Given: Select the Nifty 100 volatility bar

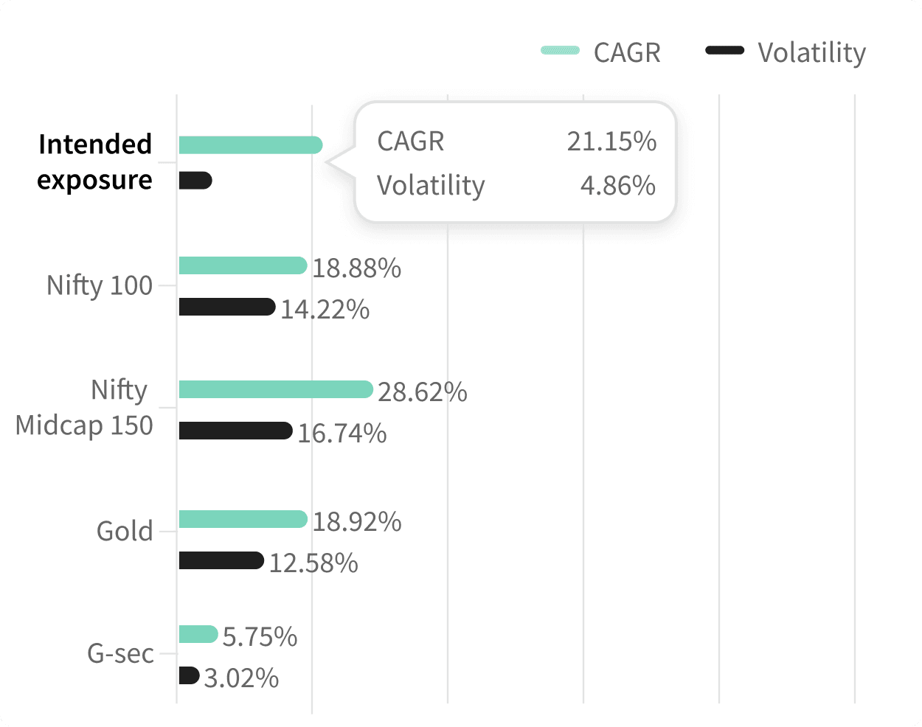Looking at the screenshot, I should (226, 307).
